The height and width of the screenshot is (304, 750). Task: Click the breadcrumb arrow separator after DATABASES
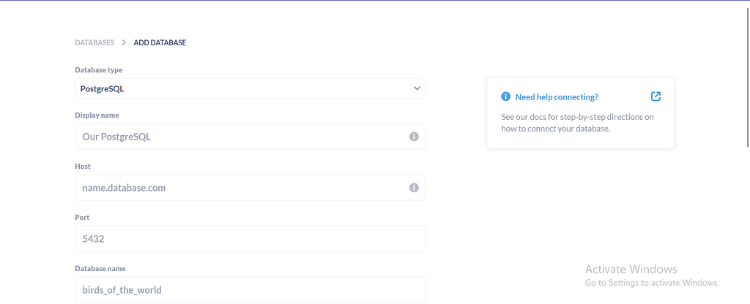[124, 42]
